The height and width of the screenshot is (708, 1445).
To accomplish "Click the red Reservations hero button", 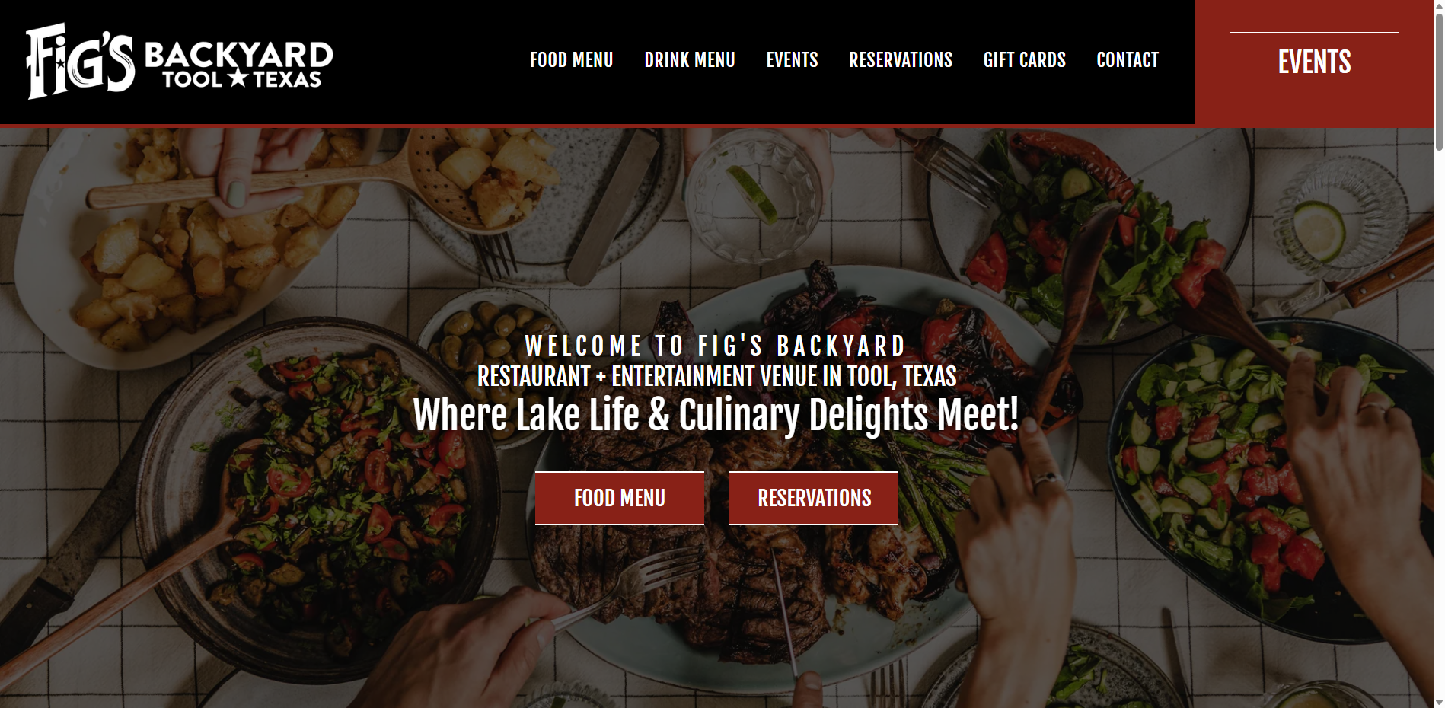I will coord(814,498).
